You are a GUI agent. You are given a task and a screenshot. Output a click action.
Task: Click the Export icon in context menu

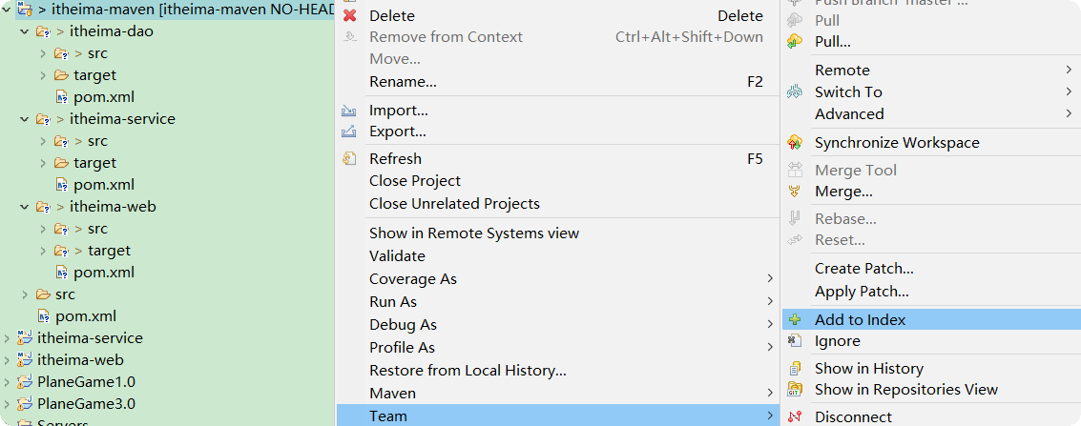pyautogui.click(x=349, y=132)
